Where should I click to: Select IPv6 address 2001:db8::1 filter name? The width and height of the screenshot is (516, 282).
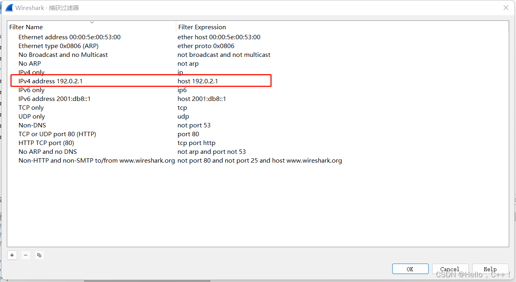[54, 99]
